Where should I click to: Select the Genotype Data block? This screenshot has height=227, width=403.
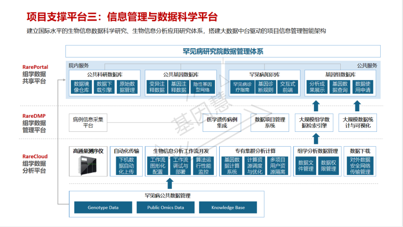pyautogui.click(x=103, y=208)
